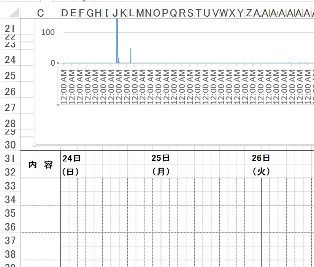The image size is (314, 267).
Task: Select the chart's 0 axis label
Action: [x=53, y=63]
